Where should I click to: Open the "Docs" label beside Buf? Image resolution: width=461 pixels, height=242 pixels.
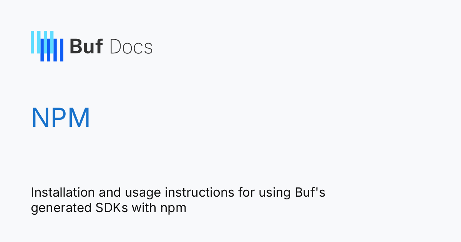(131, 47)
